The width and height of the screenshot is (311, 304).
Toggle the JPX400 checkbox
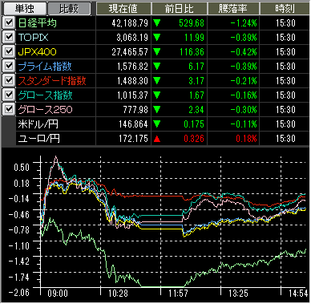[x=9, y=51]
